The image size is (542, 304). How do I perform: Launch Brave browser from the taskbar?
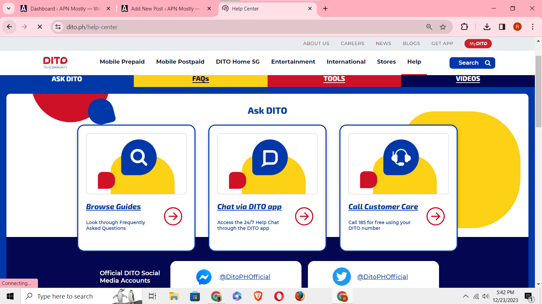pos(258,296)
